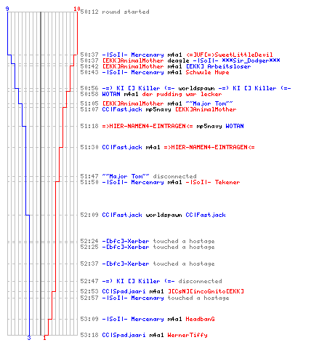Click CC|Fastjack in the 51:07 kill line
Screen dimensions: 327x364
(x=122, y=109)
